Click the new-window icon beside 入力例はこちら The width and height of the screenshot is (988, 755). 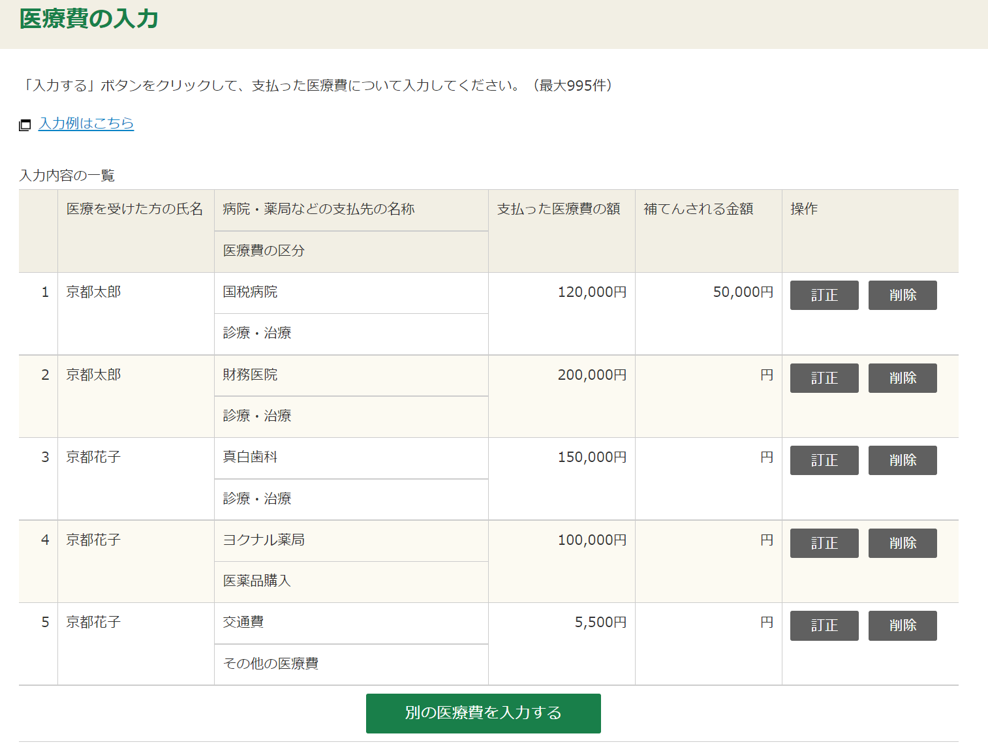click(x=25, y=125)
